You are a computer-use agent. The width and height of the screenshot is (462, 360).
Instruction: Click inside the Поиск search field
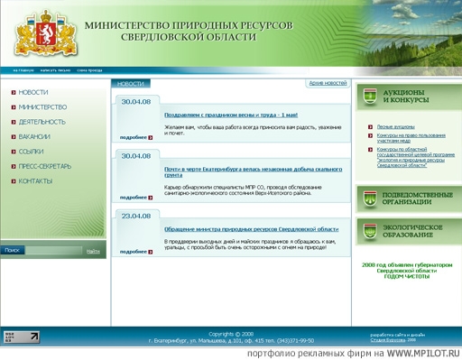point(53,250)
